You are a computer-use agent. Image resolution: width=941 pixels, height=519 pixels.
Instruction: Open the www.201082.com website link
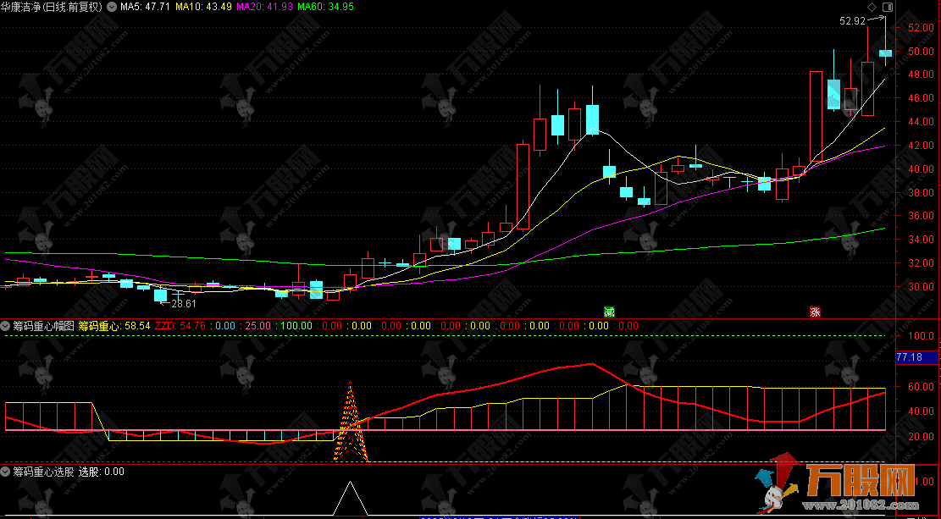coord(875,505)
